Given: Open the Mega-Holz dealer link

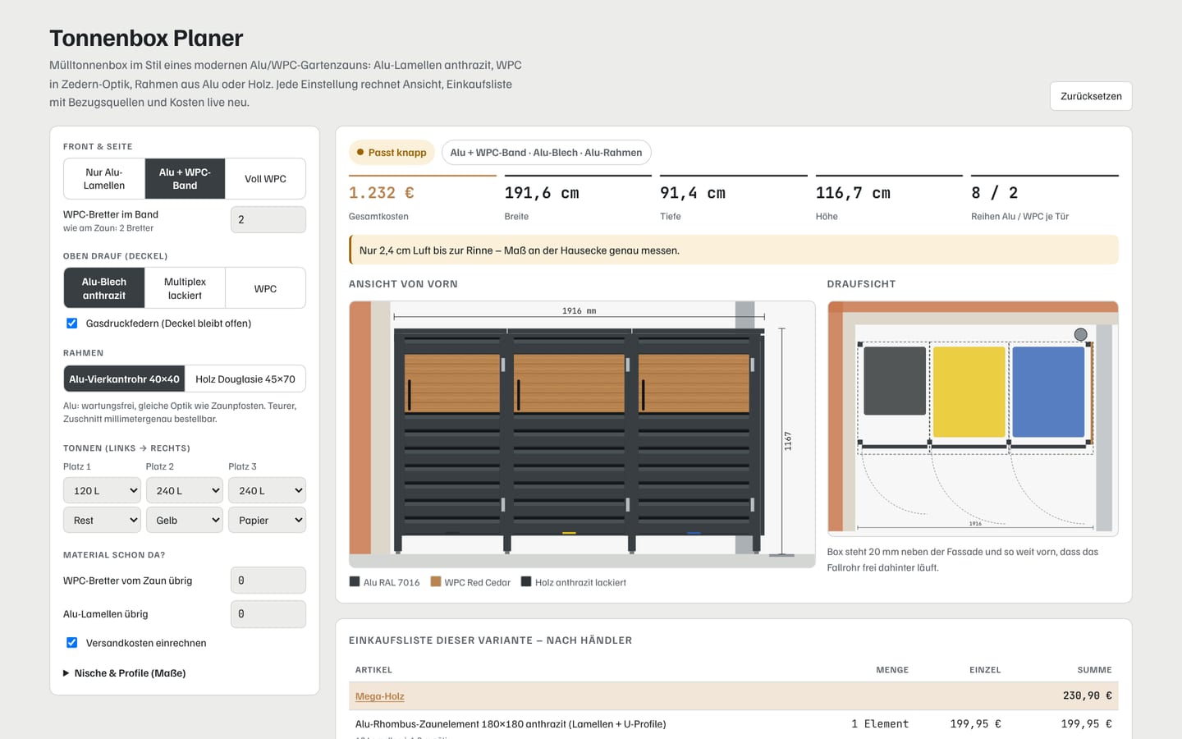Looking at the screenshot, I should [x=380, y=696].
